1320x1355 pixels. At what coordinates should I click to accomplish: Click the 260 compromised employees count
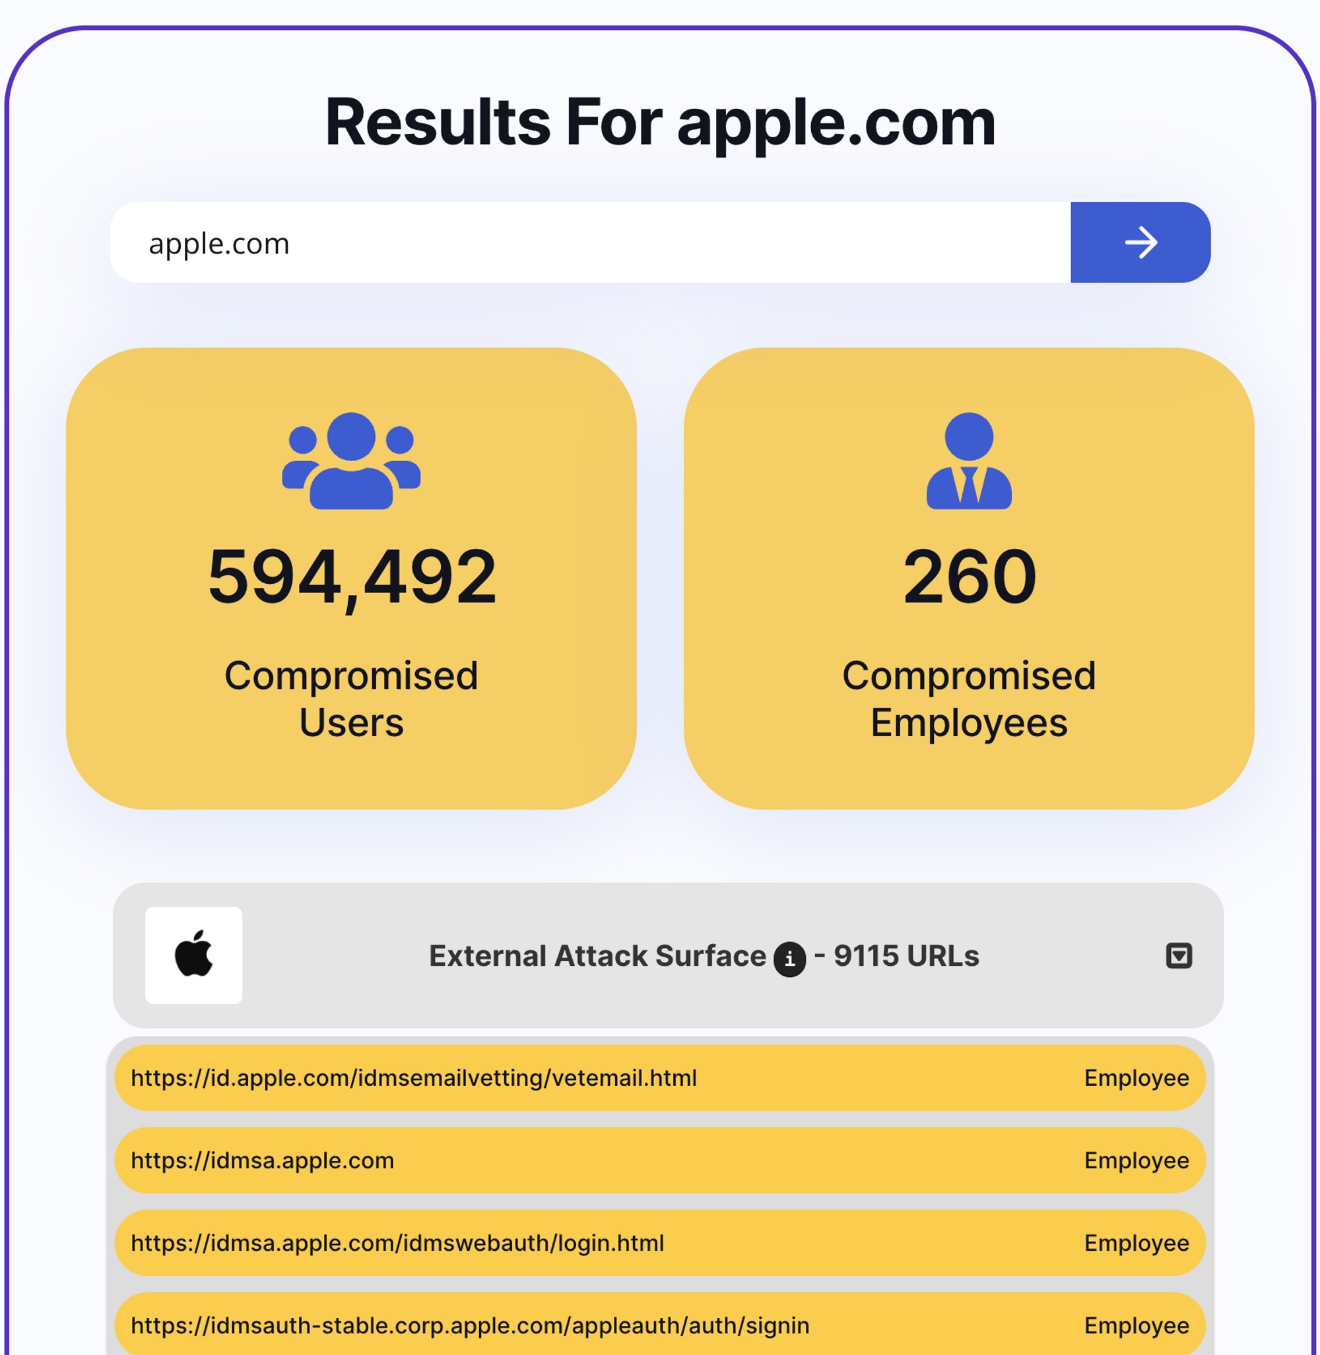pyautogui.click(x=968, y=577)
